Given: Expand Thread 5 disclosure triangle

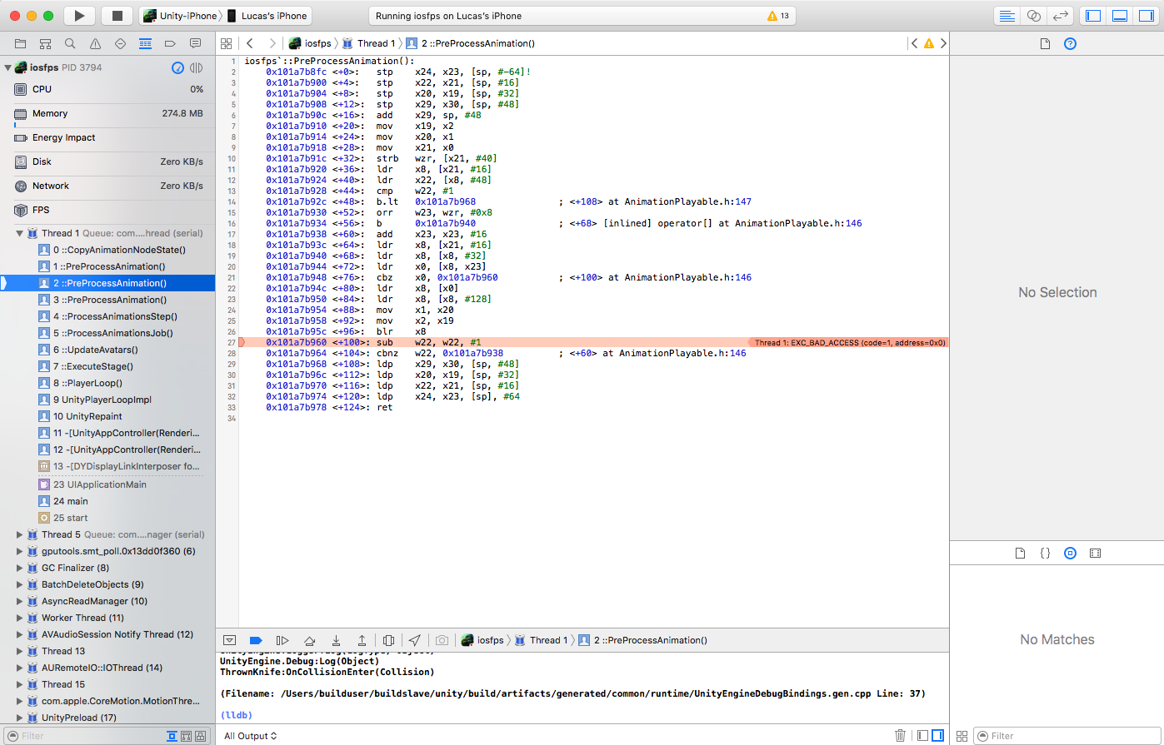Looking at the screenshot, I should pos(19,534).
